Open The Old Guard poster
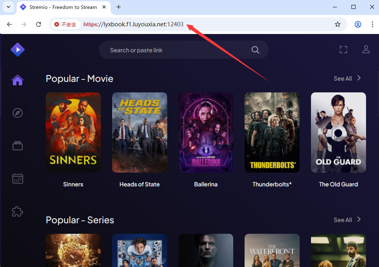The width and height of the screenshot is (379, 267). point(339,132)
